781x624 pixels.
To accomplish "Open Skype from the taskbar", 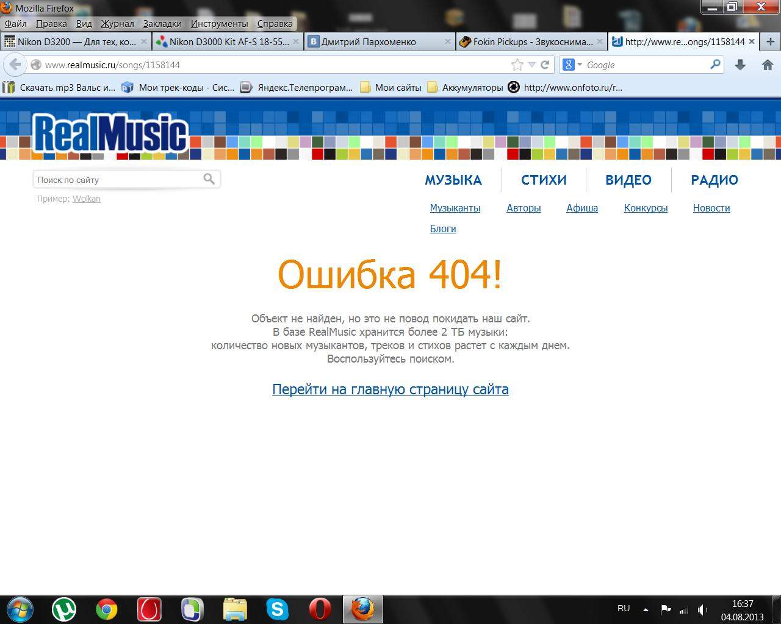I will [277, 609].
